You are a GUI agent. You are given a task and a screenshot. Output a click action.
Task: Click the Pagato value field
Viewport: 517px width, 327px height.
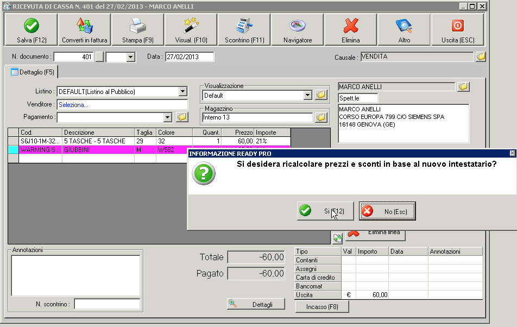tap(256, 273)
